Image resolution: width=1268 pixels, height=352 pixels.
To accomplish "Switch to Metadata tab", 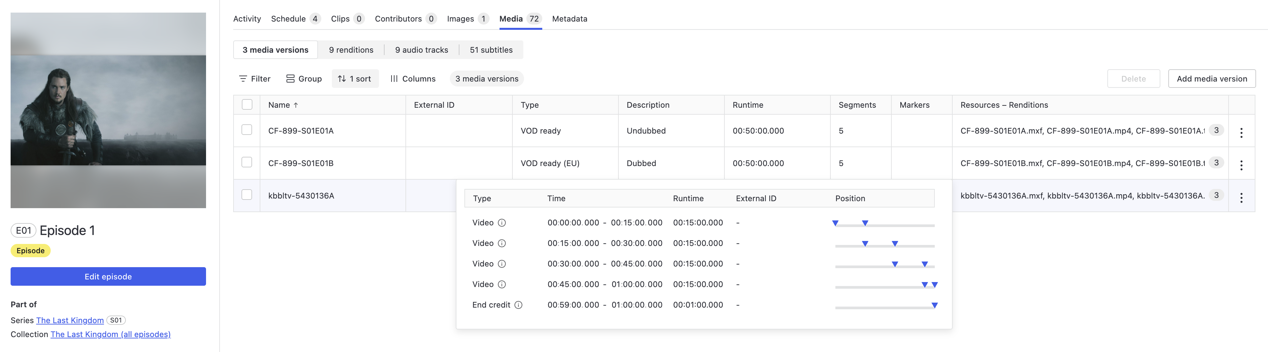I will point(569,19).
